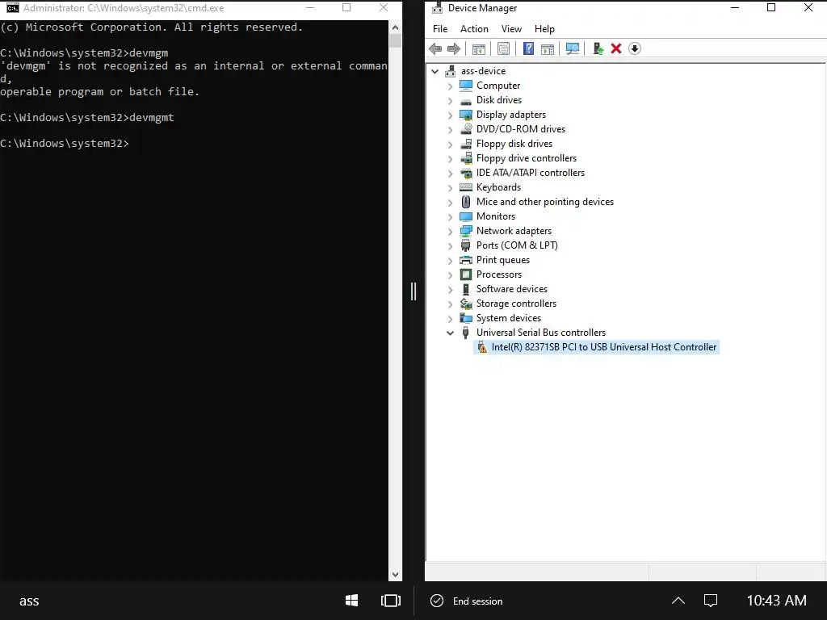Screen dimensions: 827x620
Task: Select Intel(R) 82371SB PCI to USB Host Controller
Action: 597,347
